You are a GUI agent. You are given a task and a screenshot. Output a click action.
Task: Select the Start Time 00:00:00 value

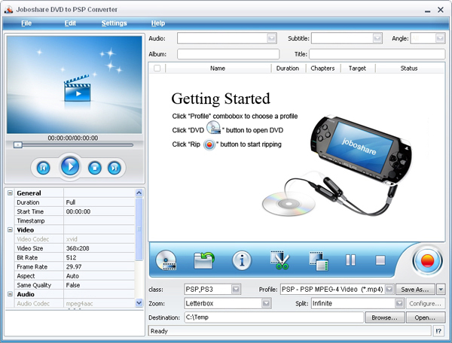[99, 211]
